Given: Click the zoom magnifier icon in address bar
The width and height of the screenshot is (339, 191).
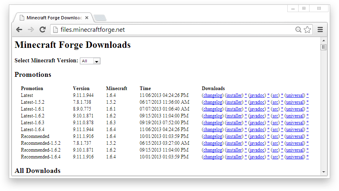Looking at the screenshot, I should [298, 29].
